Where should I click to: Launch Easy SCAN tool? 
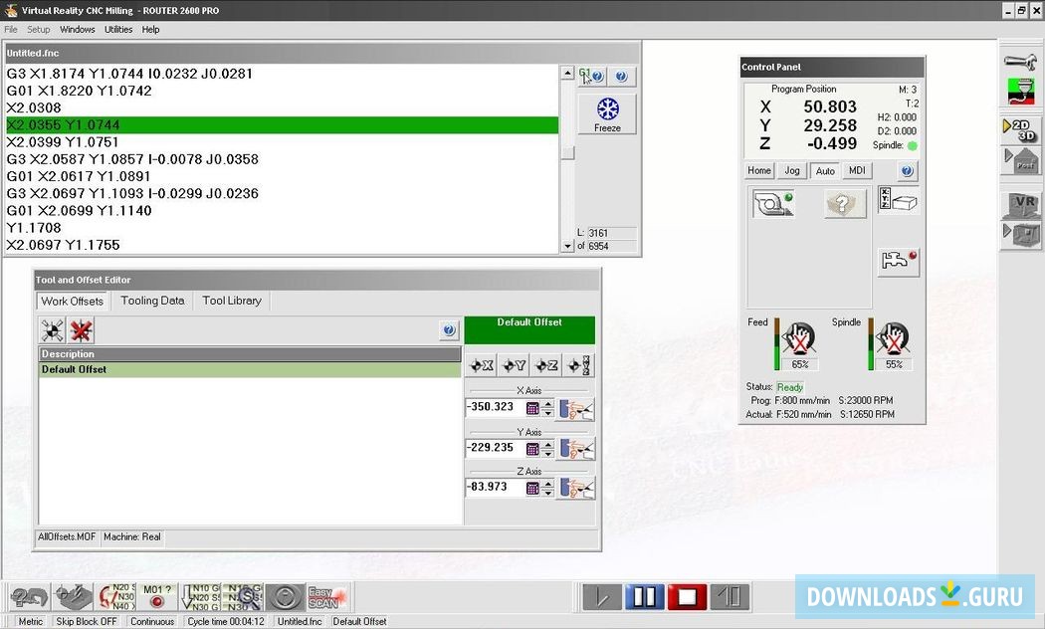(327, 597)
